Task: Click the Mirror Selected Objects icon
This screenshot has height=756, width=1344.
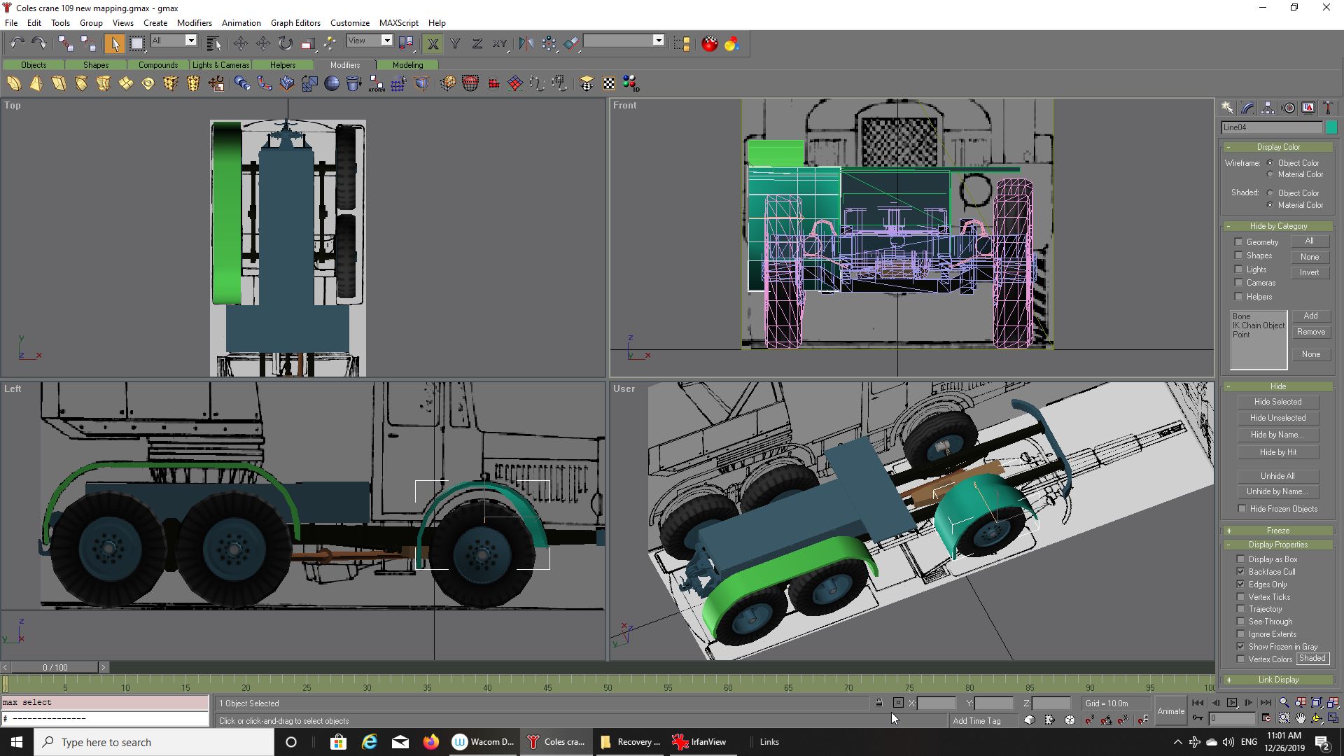Action: (x=526, y=43)
